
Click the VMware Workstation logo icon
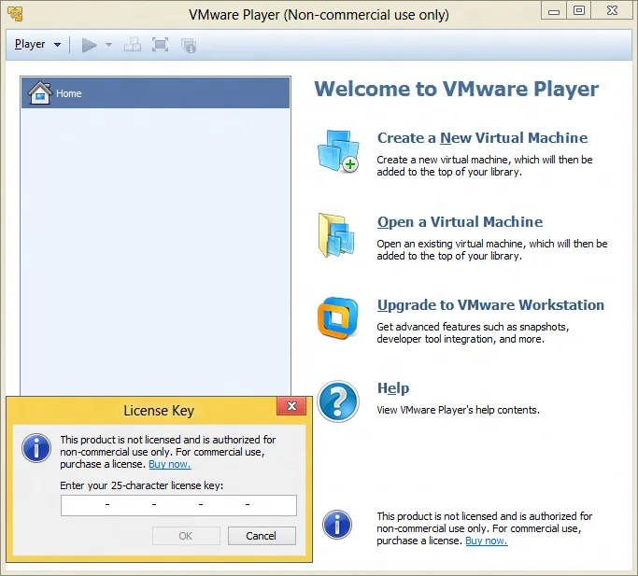pyautogui.click(x=338, y=318)
